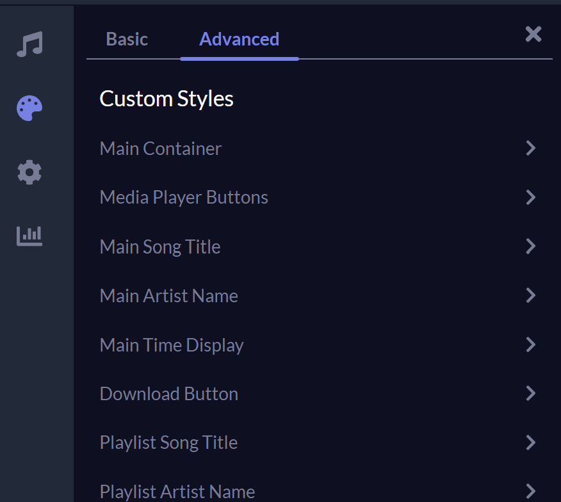Hit the chevron next to Playlist Song Title
The width and height of the screenshot is (561, 502).
(x=530, y=442)
